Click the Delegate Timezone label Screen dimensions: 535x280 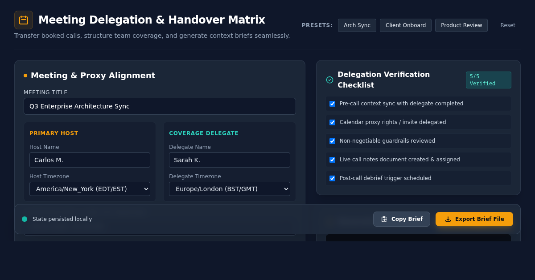click(x=195, y=176)
